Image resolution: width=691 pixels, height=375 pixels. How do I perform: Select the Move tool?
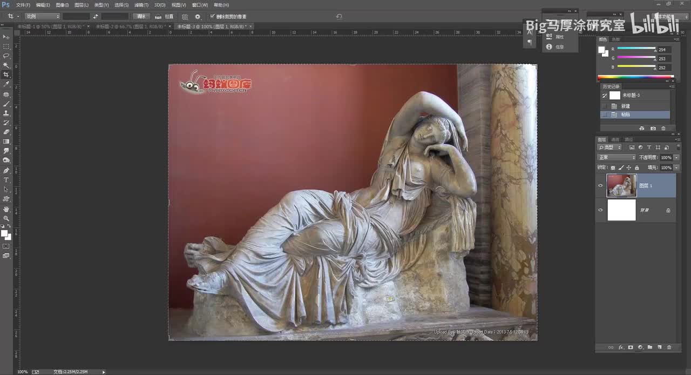point(6,37)
